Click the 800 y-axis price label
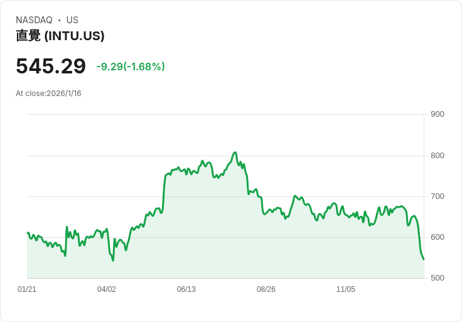 tap(438, 156)
